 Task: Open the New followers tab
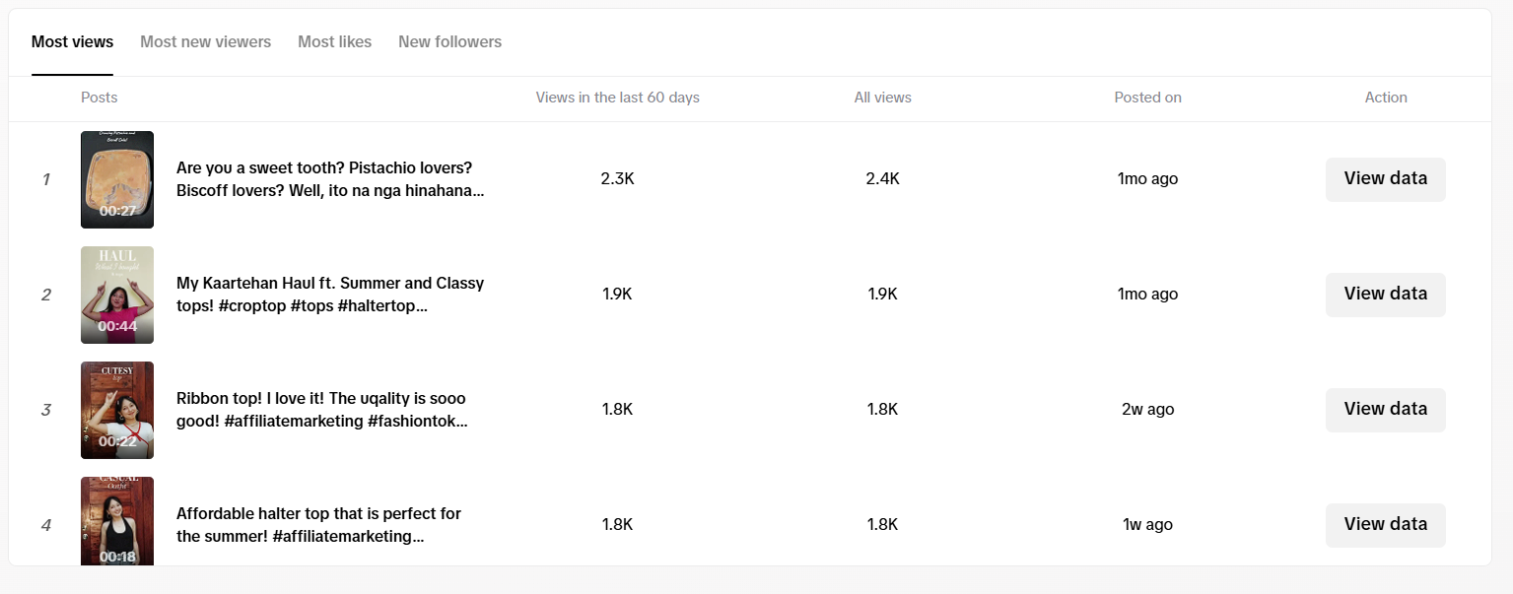click(449, 42)
